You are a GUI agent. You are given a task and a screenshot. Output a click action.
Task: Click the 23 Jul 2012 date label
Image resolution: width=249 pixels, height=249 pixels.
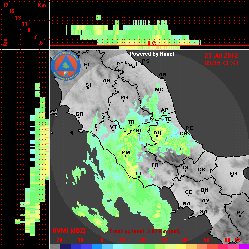[x=221, y=56]
